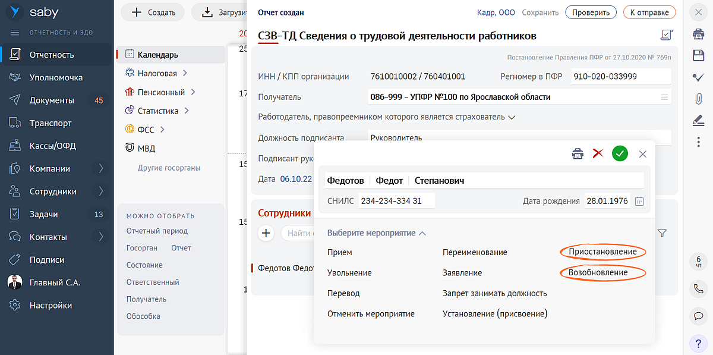Open the help question mark icon
The image size is (713, 355).
pyautogui.click(x=698, y=343)
